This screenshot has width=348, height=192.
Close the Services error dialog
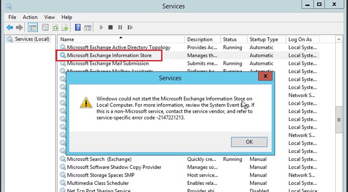pos(265,76)
